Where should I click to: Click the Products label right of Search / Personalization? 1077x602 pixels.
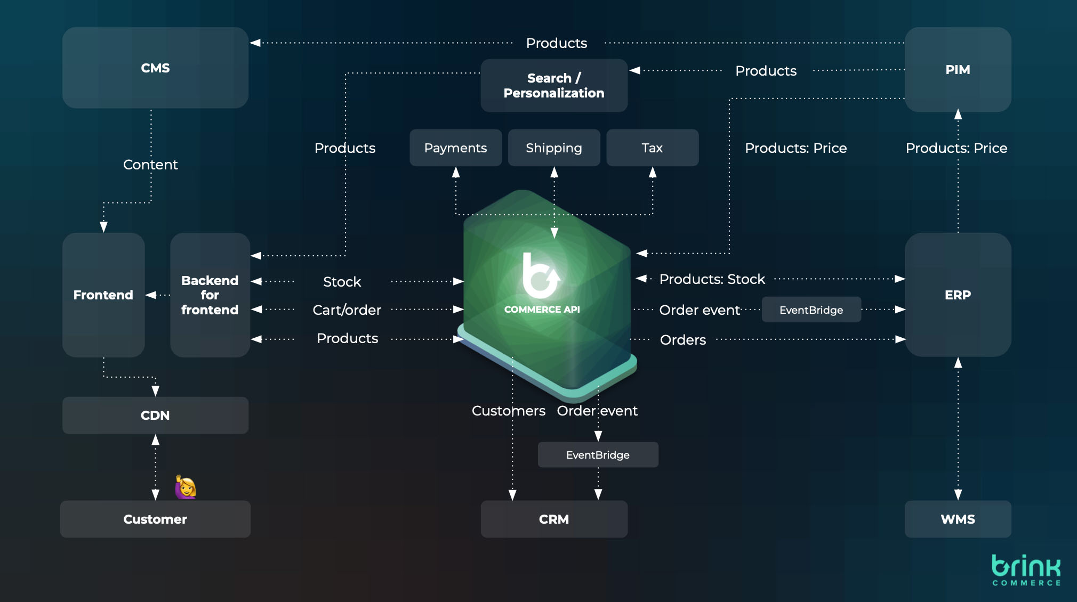click(766, 71)
